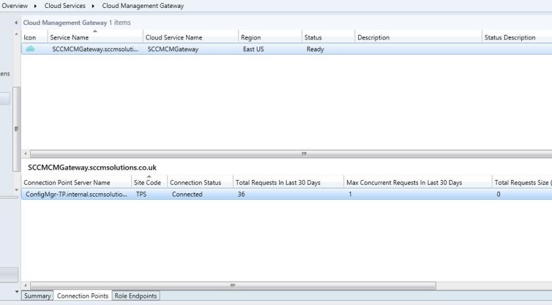552x305 pixels.
Task: Sort by Max Concurrent Requests In Last 30 Days
Action: click(417, 183)
